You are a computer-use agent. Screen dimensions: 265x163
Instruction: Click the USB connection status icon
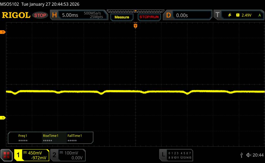click(241, 155)
